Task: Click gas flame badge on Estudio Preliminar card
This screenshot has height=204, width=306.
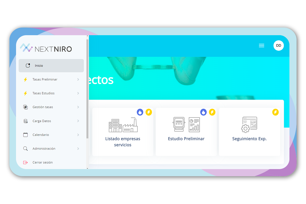Action: [203, 112]
